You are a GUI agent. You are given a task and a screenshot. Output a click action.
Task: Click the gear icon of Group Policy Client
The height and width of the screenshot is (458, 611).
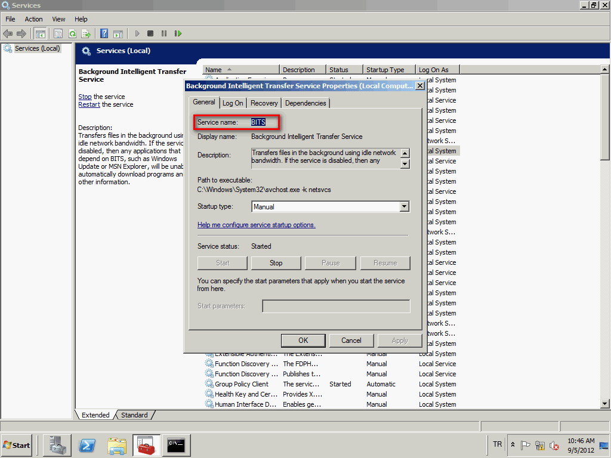(x=209, y=384)
